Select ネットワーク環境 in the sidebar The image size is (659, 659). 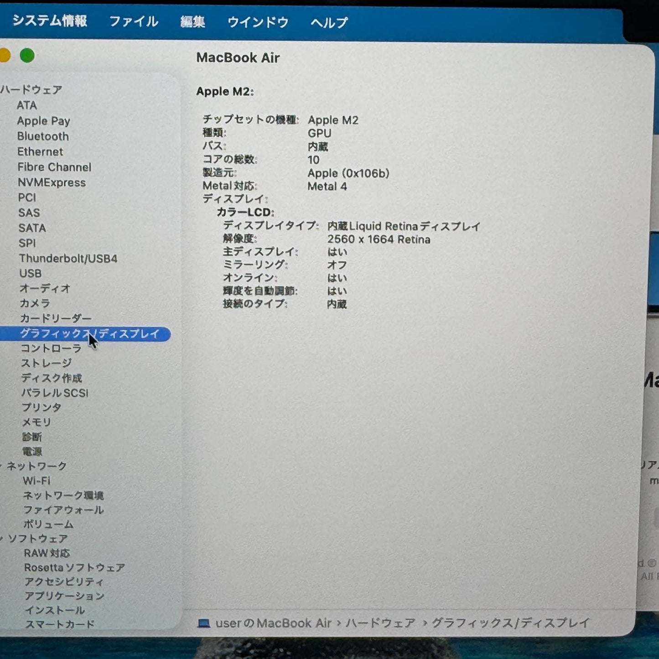(63, 495)
